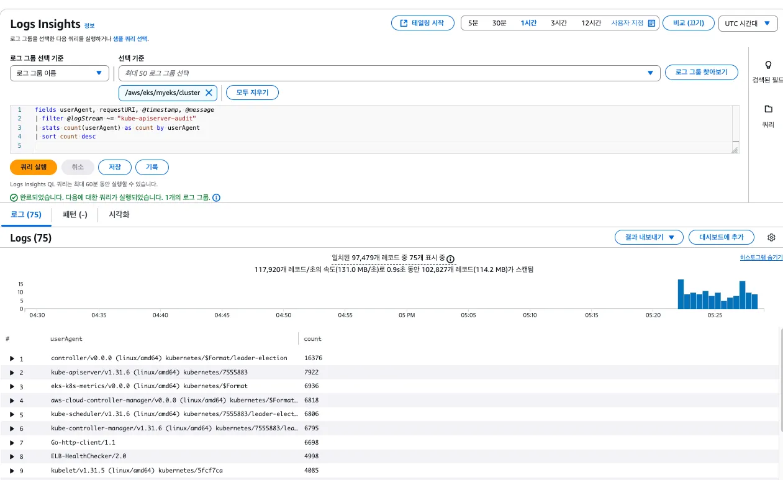This screenshot has height=480, width=783.
Task: Click the calendar icon for custom range
Action: tap(651, 23)
